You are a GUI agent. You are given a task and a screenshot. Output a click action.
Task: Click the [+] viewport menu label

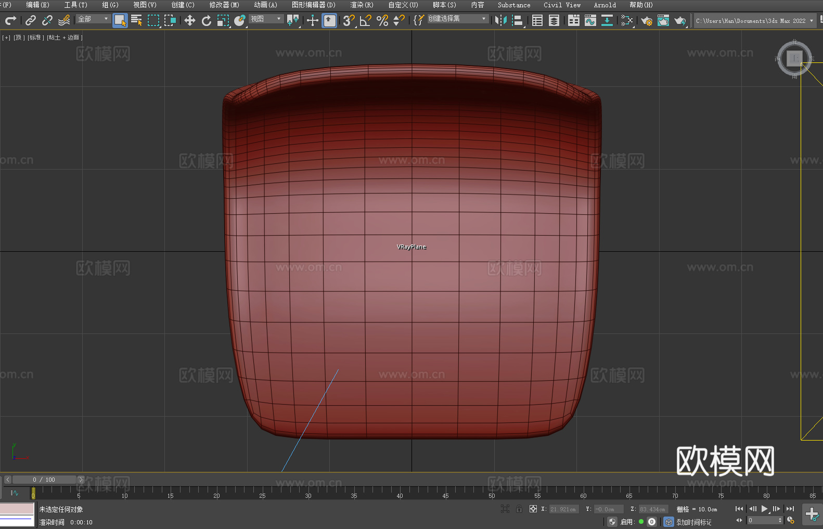coord(6,37)
